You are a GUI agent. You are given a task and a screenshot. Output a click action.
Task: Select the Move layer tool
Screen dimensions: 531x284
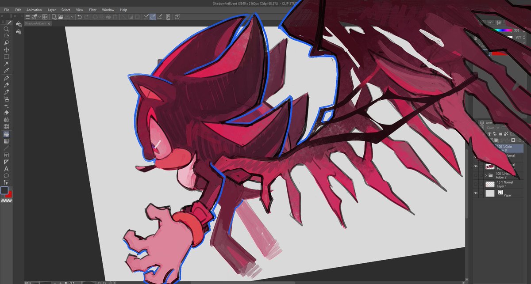pos(6,50)
